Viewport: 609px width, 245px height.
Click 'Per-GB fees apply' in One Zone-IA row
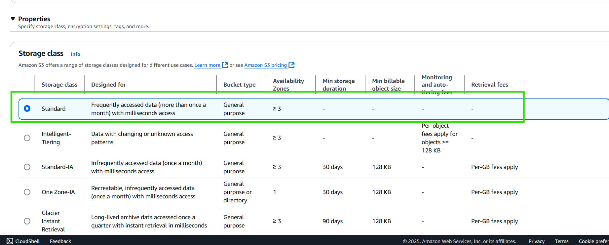pyautogui.click(x=495, y=192)
